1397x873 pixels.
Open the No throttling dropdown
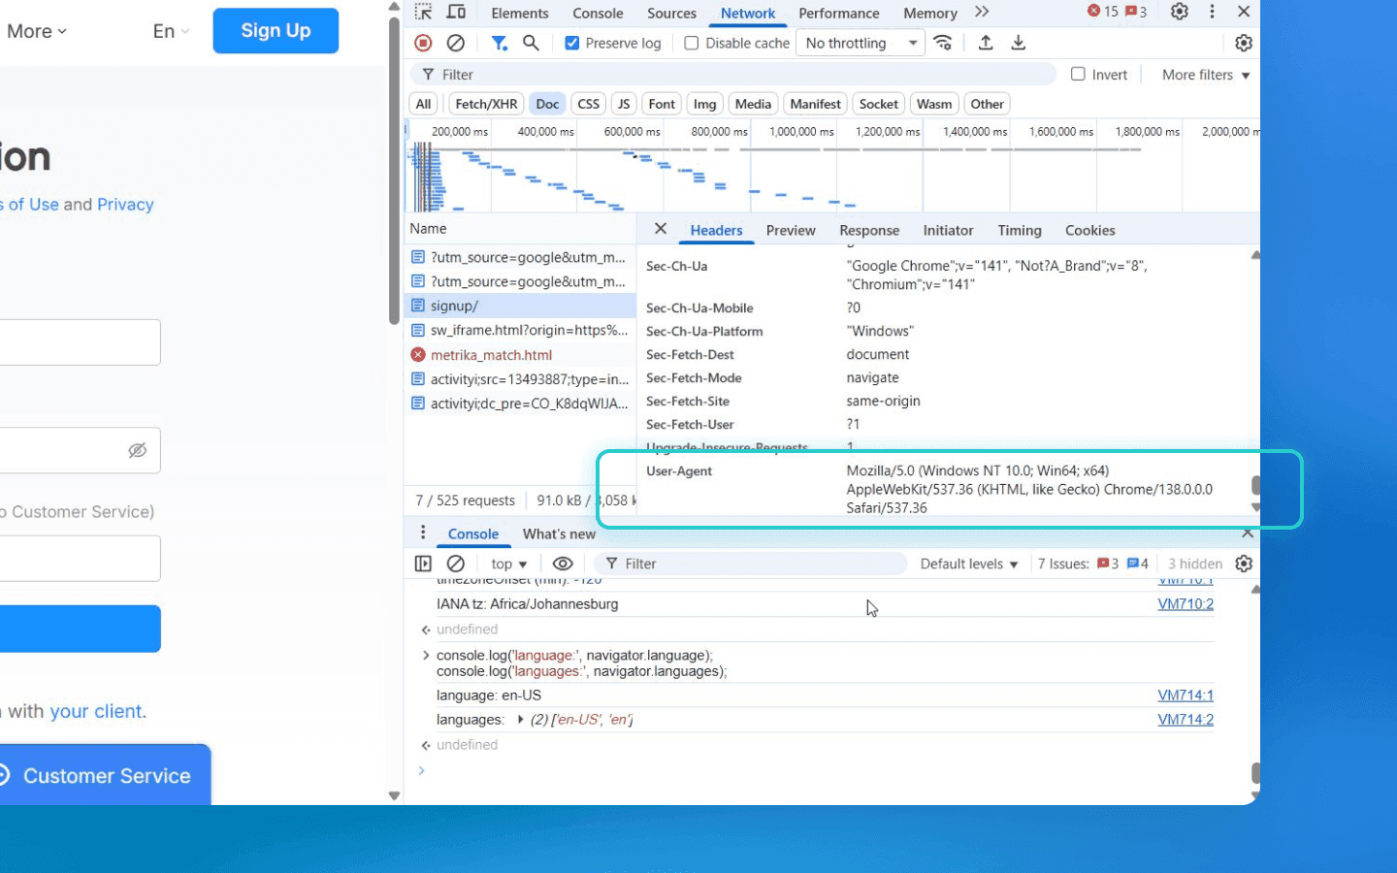point(861,43)
